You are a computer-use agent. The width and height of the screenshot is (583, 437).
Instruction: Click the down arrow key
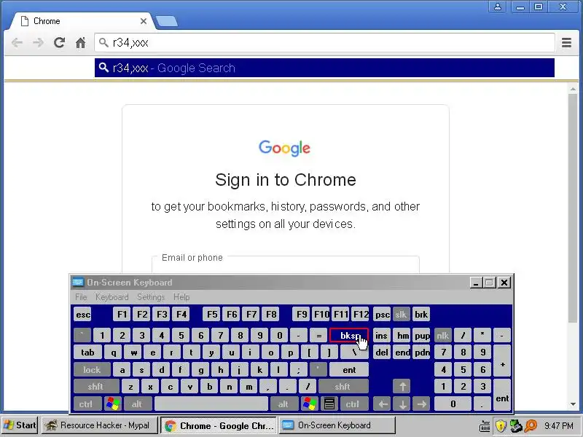coord(402,404)
